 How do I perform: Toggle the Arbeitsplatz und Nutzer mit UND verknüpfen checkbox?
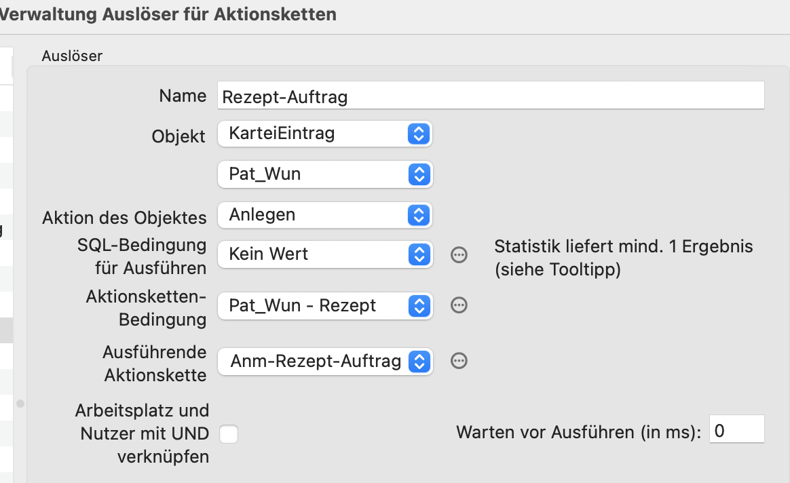pos(229,433)
